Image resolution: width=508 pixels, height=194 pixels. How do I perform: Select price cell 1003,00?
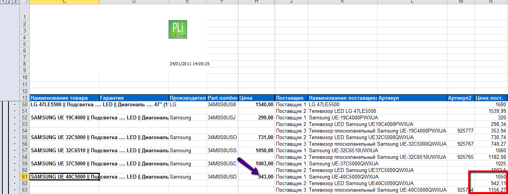tap(256, 163)
